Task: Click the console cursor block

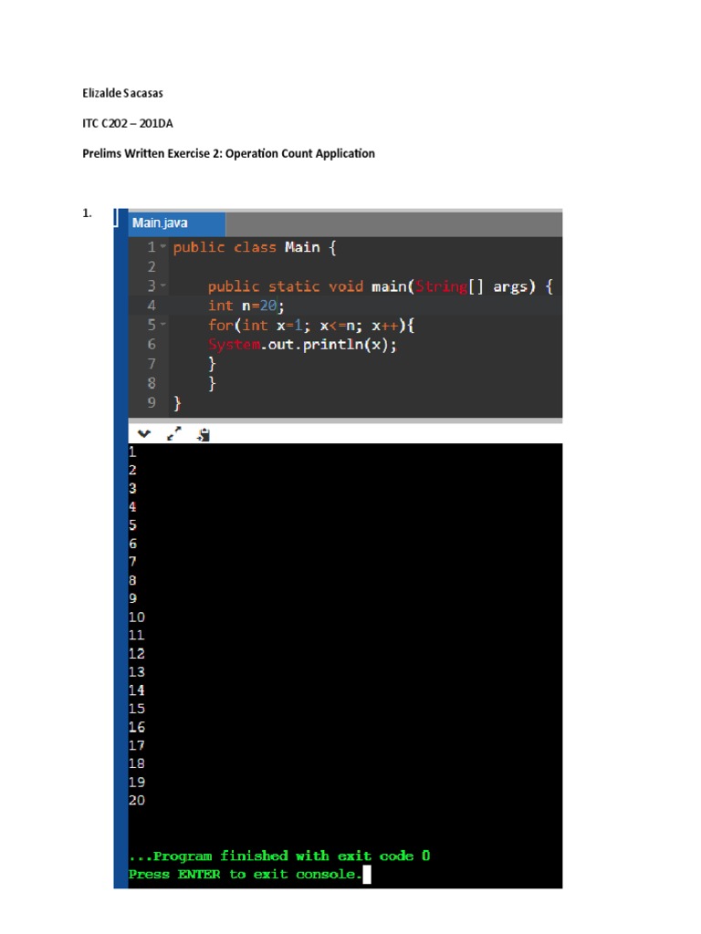Action: 367,875
